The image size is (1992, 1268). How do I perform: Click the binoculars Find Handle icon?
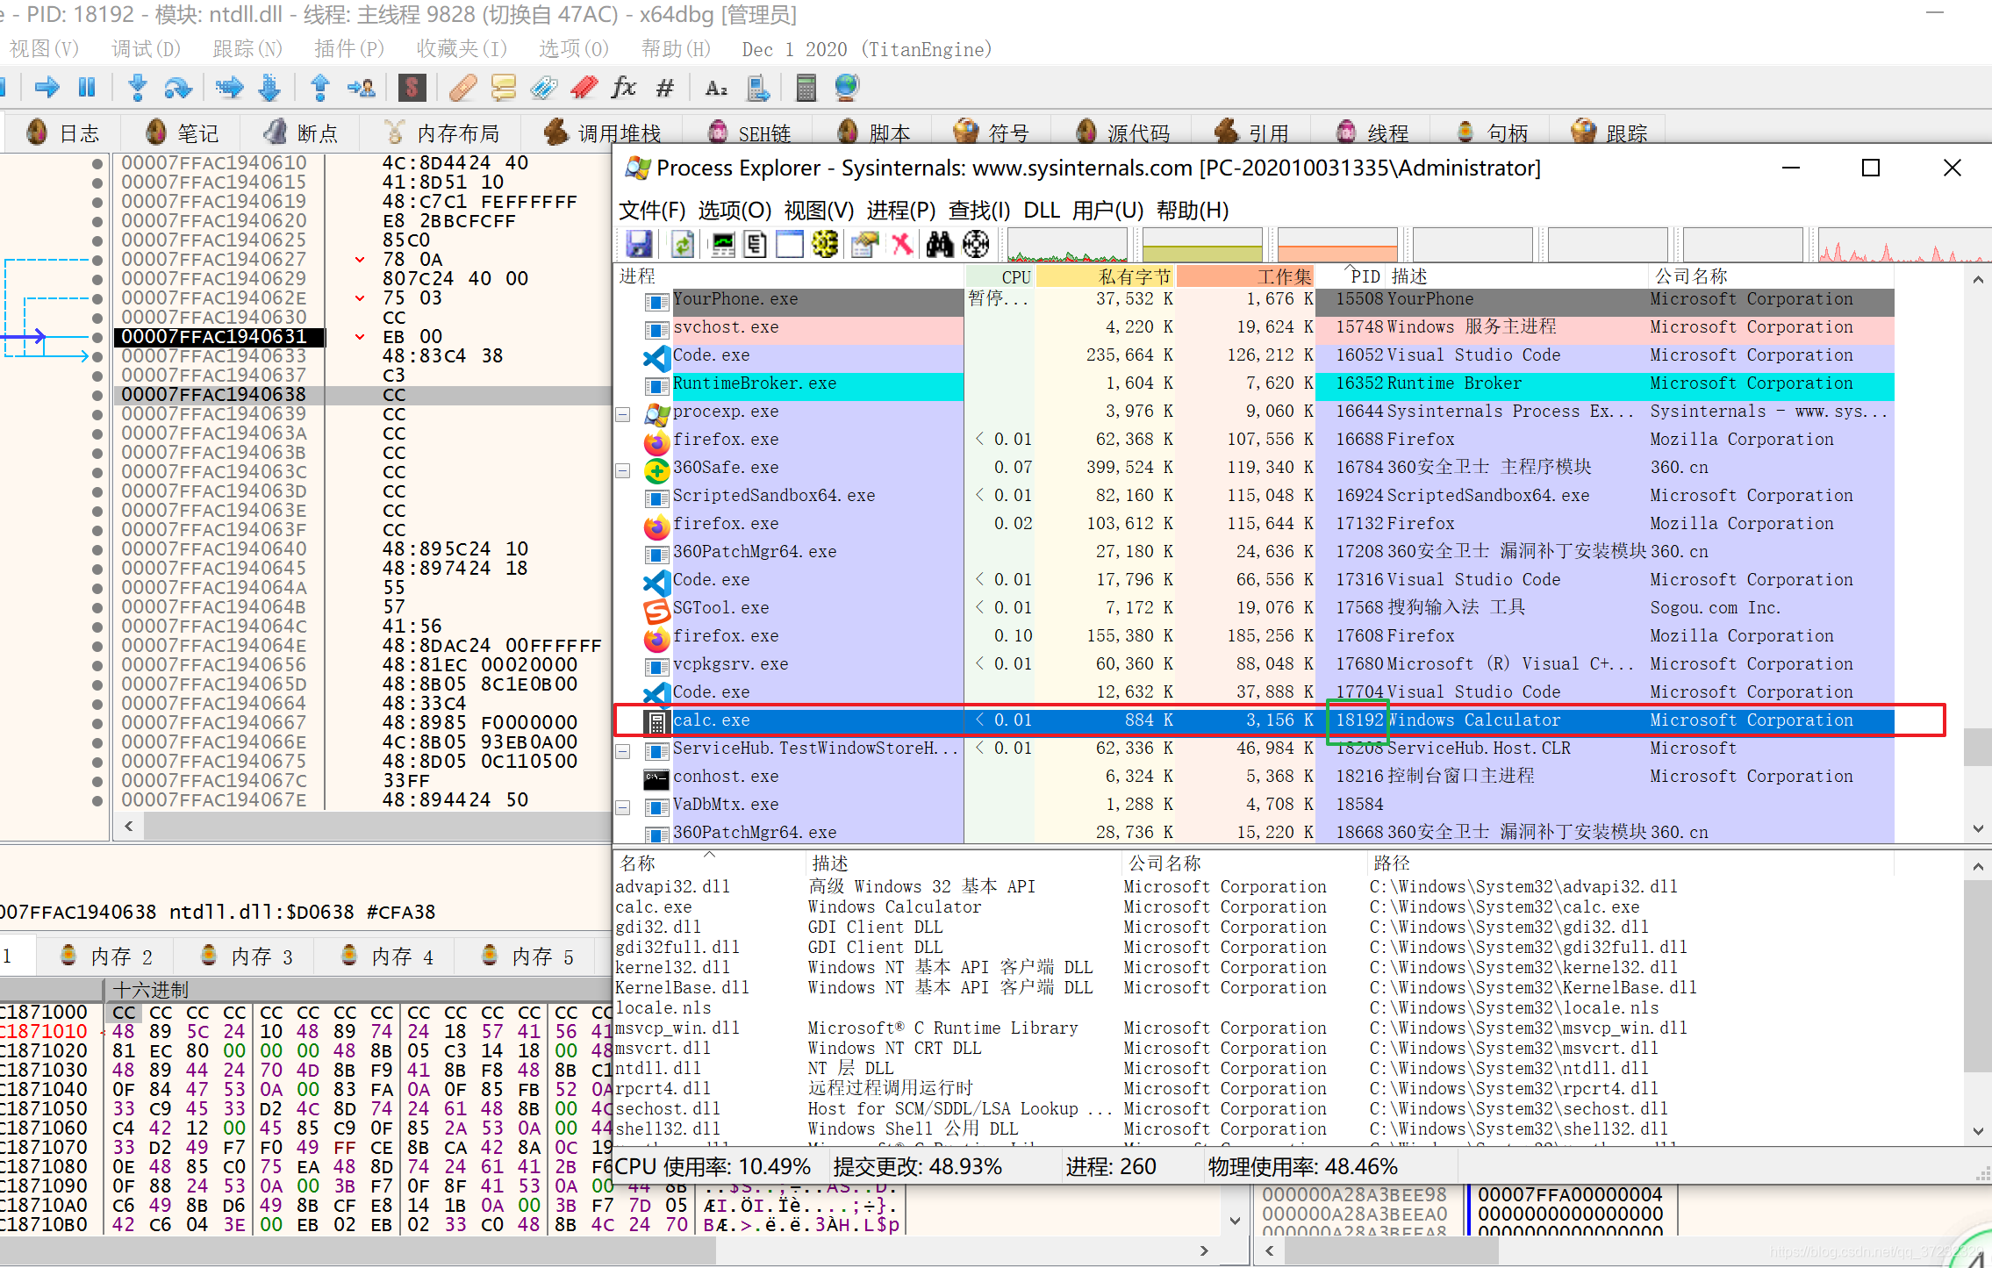939,244
